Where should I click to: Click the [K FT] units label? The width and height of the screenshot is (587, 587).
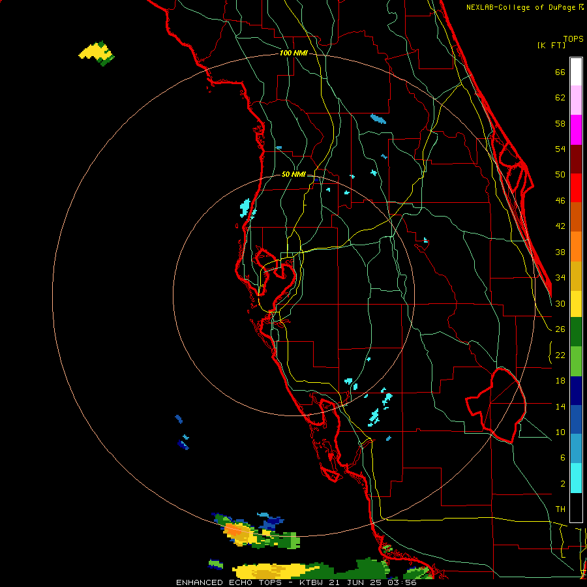tap(551, 46)
